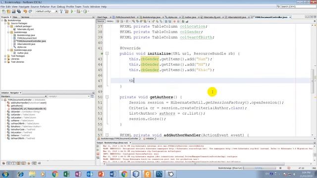This screenshot has width=317, height=178.
Task: Close the FXMLDocumentController.java editor tab
Action: [290, 17]
